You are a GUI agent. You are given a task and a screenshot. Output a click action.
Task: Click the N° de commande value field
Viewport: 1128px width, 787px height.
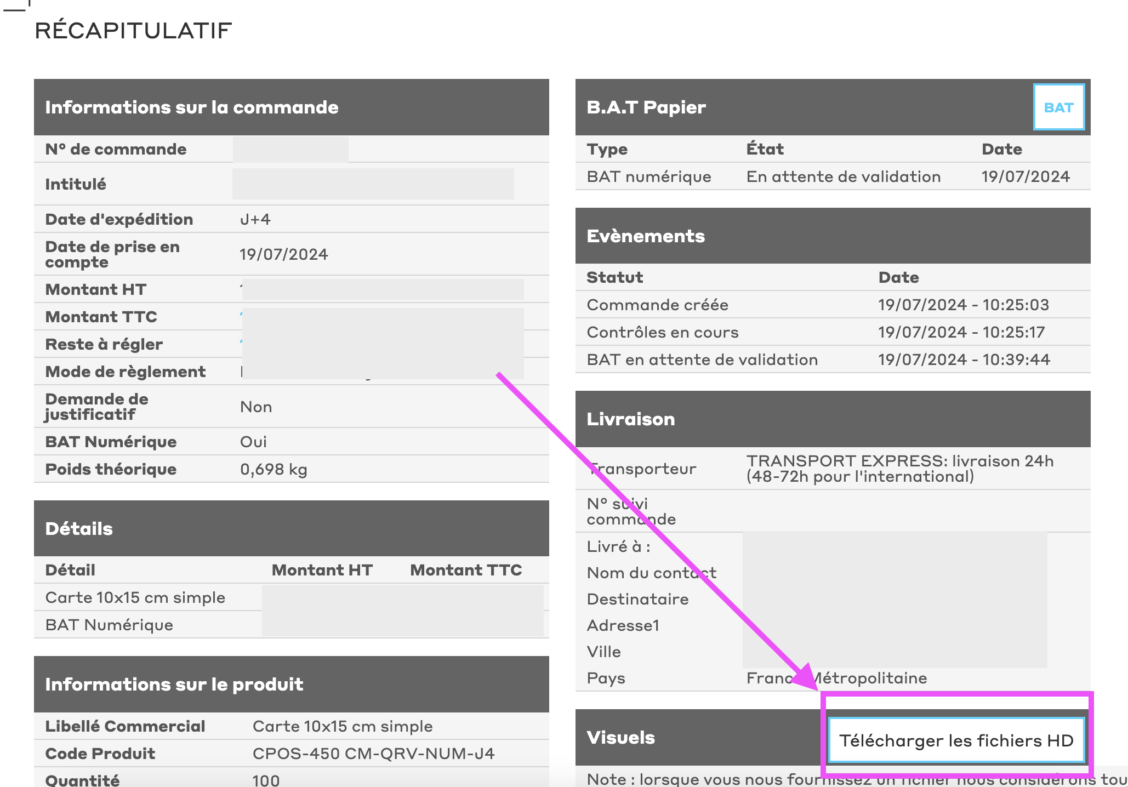(x=290, y=150)
